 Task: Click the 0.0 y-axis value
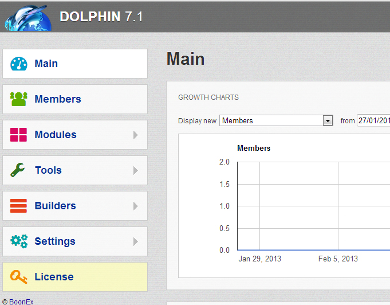click(224, 250)
